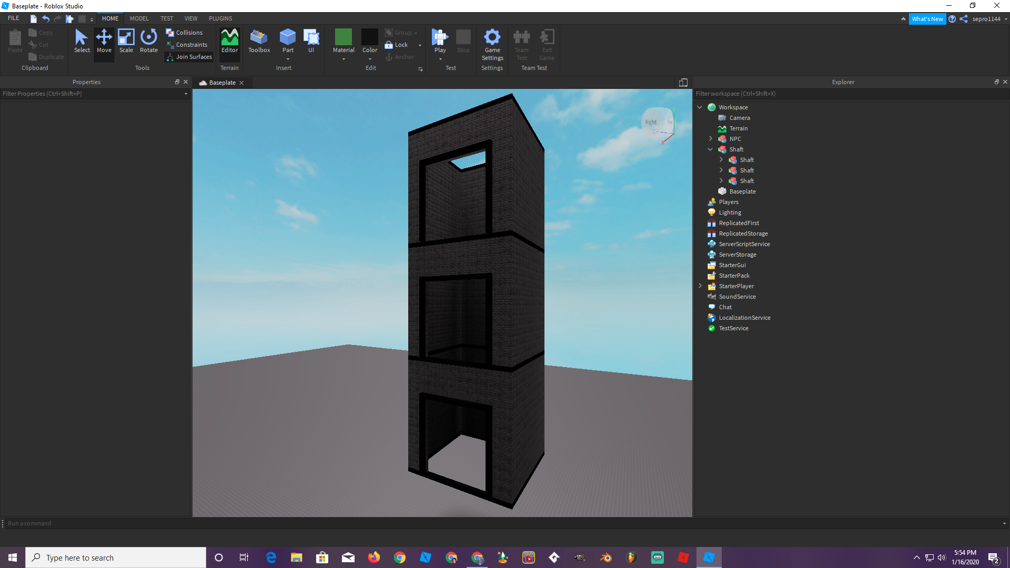Collapse the Shaft model in Explorer
Image resolution: width=1010 pixels, height=568 pixels.
click(710, 149)
